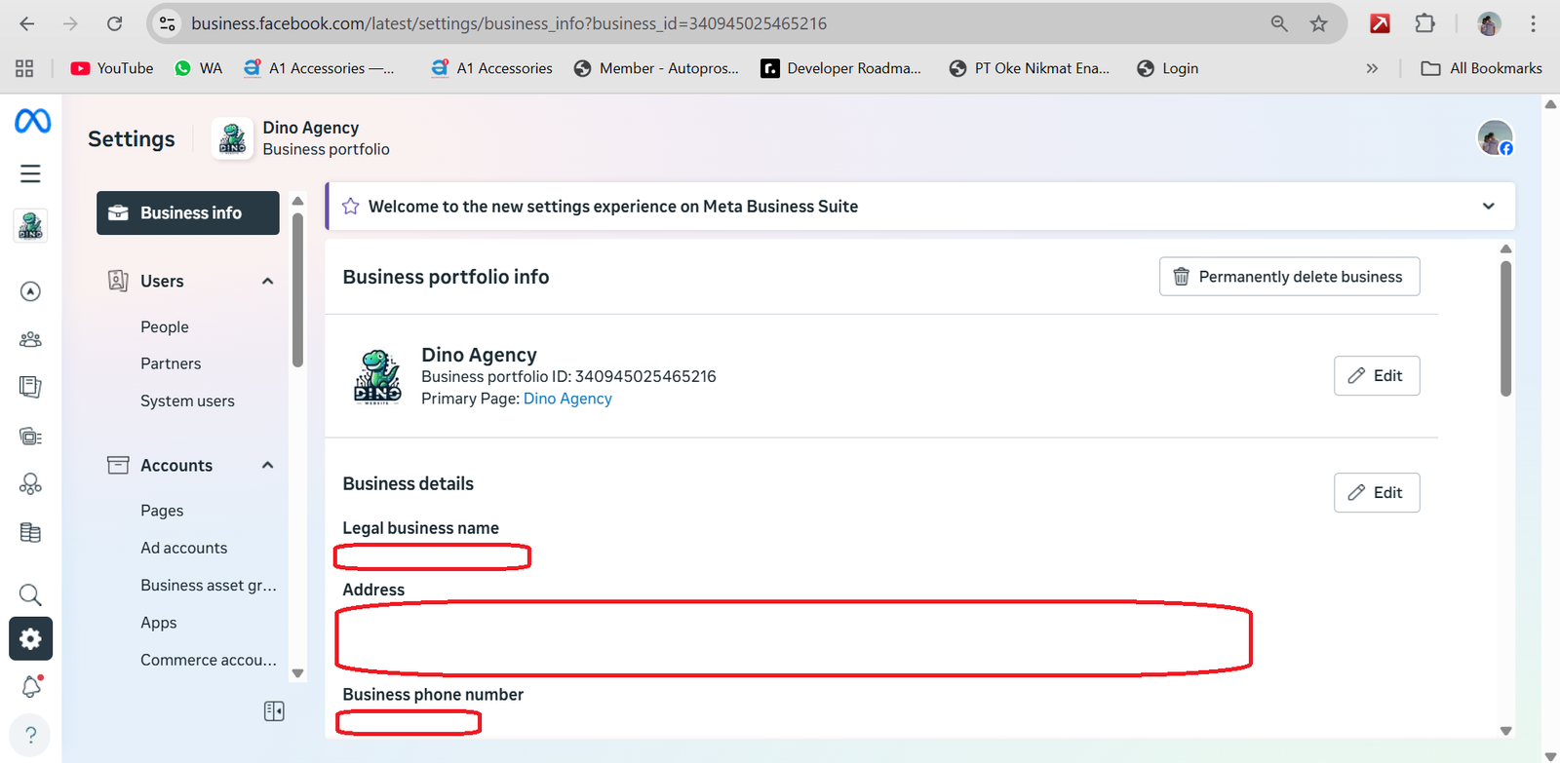Click the Chrome profile avatar
This screenshot has width=1560, height=763.
click(1489, 23)
